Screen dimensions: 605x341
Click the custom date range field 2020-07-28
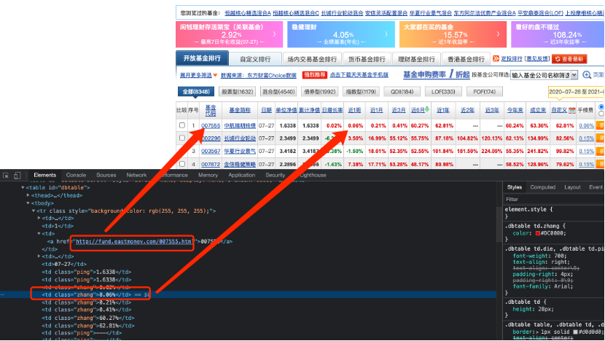coord(576,92)
